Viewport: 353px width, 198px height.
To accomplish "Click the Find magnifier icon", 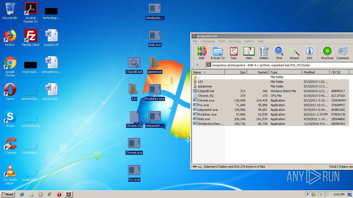I will [279, 53].
